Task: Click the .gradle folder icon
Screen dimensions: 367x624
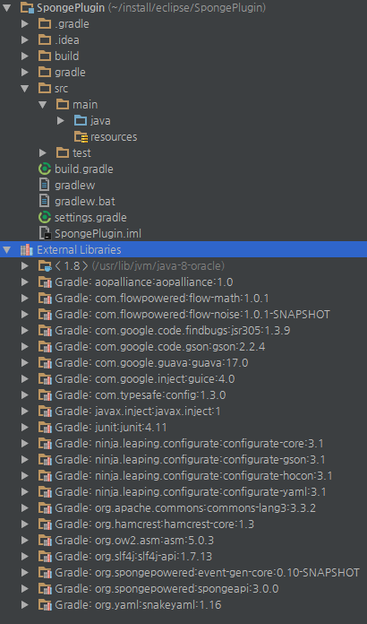Action: coord(45,24)
